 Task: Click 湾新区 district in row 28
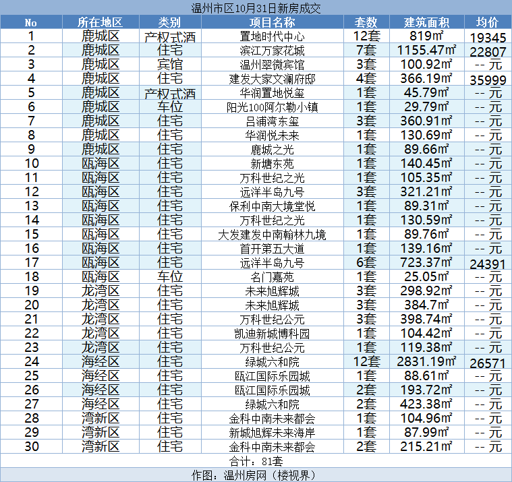click(x=101, y=418)
